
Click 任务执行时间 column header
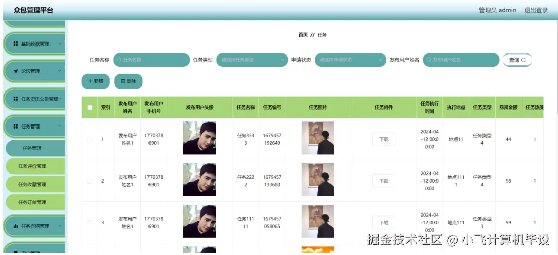(x=430, y=107)
